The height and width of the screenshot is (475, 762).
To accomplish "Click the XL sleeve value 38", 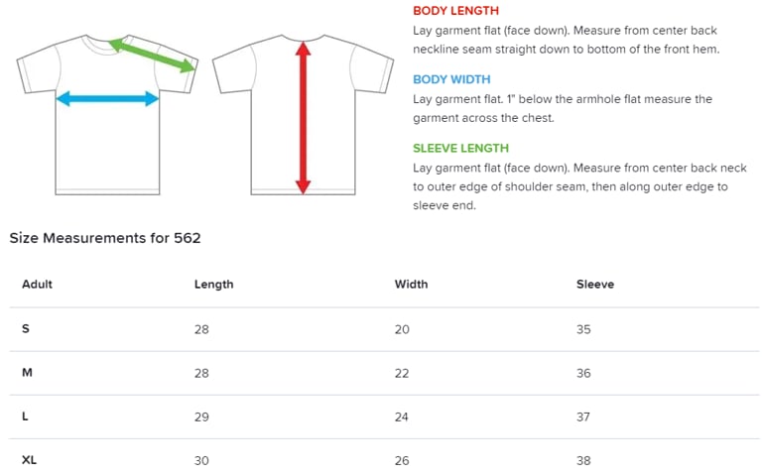I will [x=583, y=460].
